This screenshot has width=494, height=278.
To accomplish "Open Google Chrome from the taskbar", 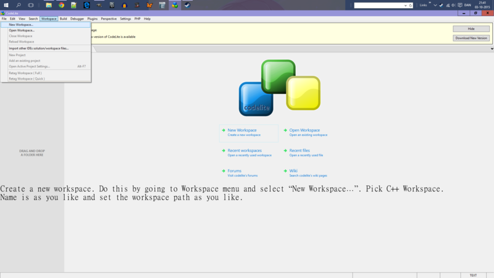I will click(x=62, y=5).
